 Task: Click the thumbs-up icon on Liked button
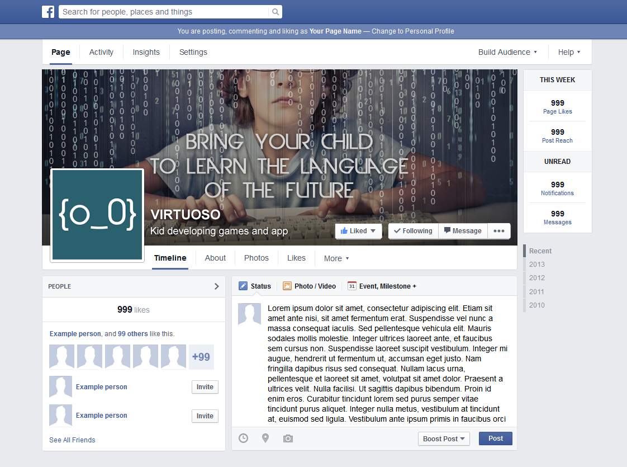[x=344, y=230]
